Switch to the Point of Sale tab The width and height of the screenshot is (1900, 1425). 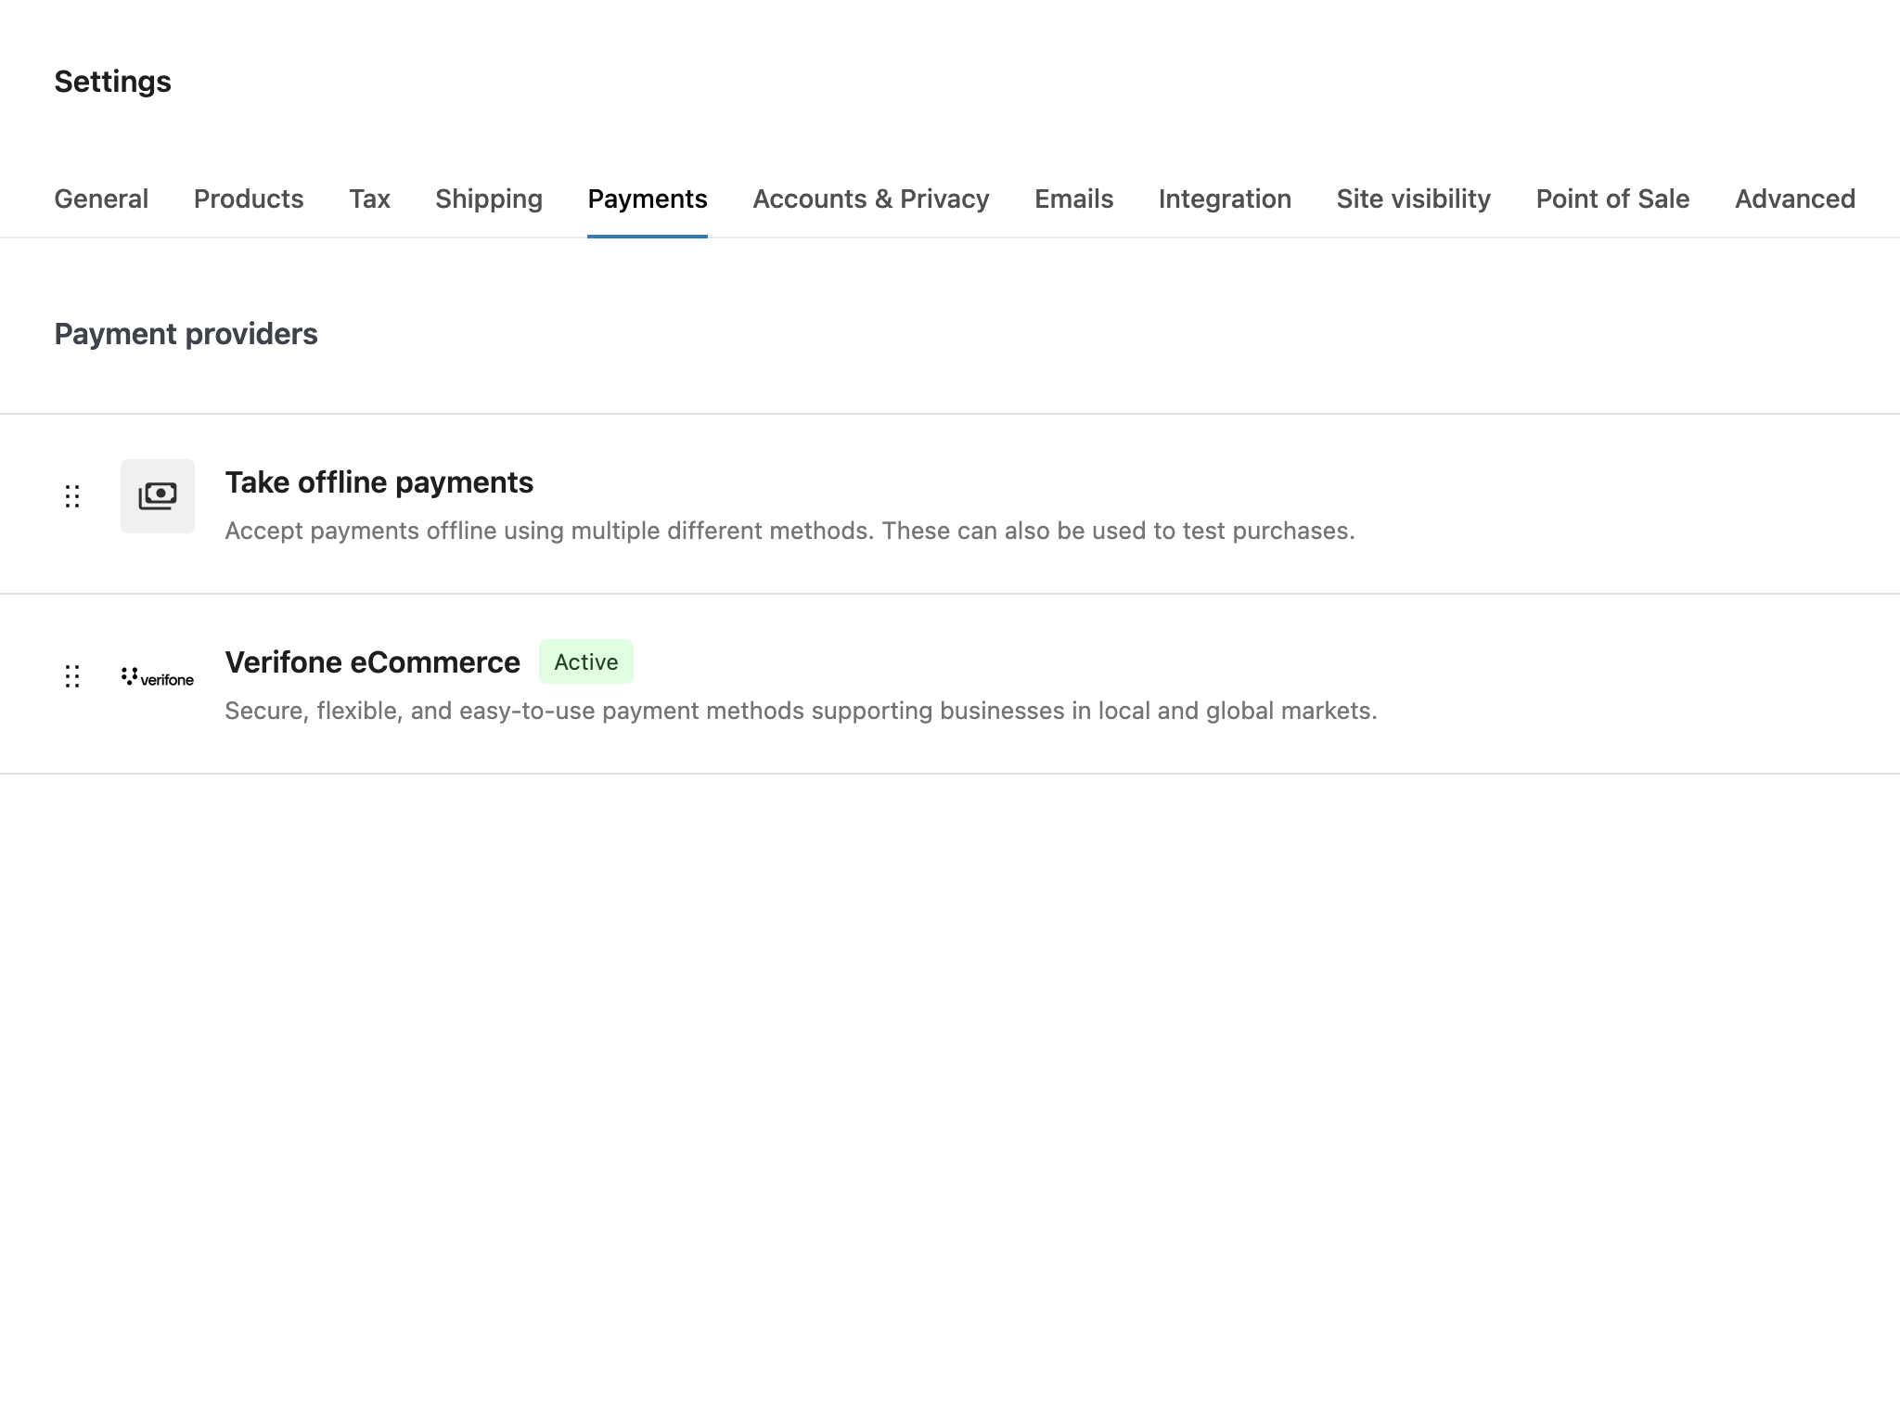click(1611, 199)
